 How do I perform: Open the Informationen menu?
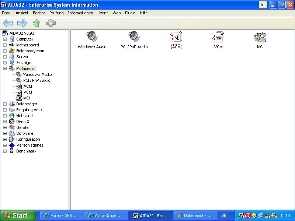pyautogui.click(x=80, y=13)
